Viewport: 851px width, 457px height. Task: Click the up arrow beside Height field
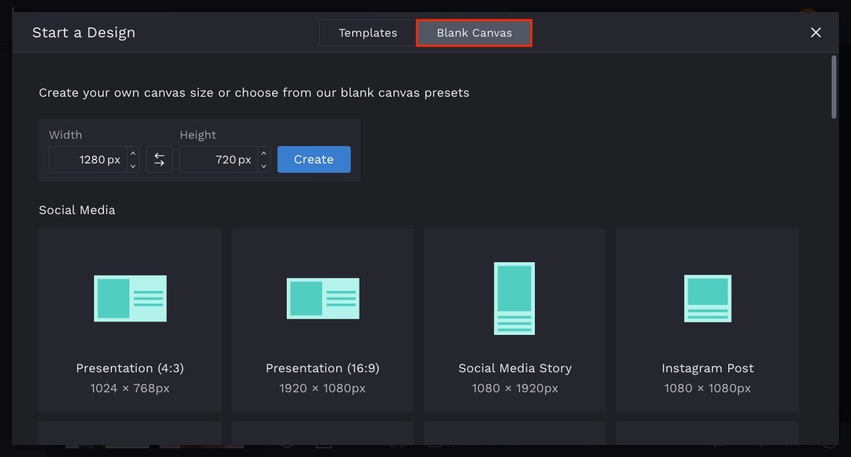pyautogui.click(x=263, y=154)
